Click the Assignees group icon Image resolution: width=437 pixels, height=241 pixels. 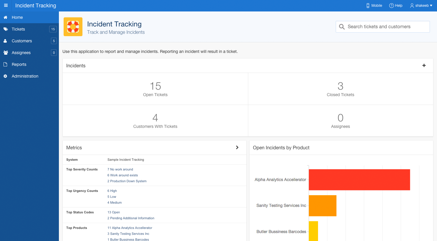point(5,53)
